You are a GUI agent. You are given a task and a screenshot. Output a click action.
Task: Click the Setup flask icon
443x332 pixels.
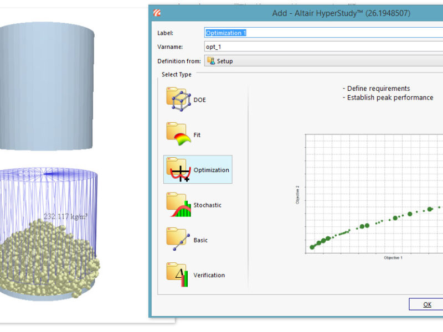pos(211,61)
